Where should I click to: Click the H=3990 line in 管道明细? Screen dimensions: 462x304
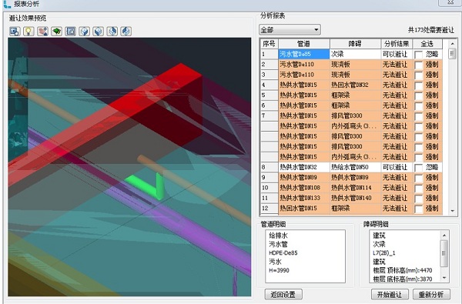[279, 270]
